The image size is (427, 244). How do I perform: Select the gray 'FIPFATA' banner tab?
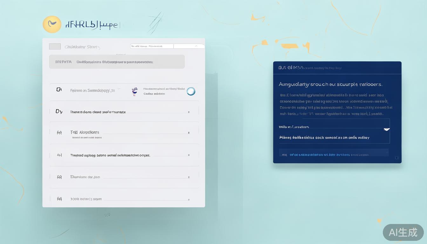click(x=117, y=62)
